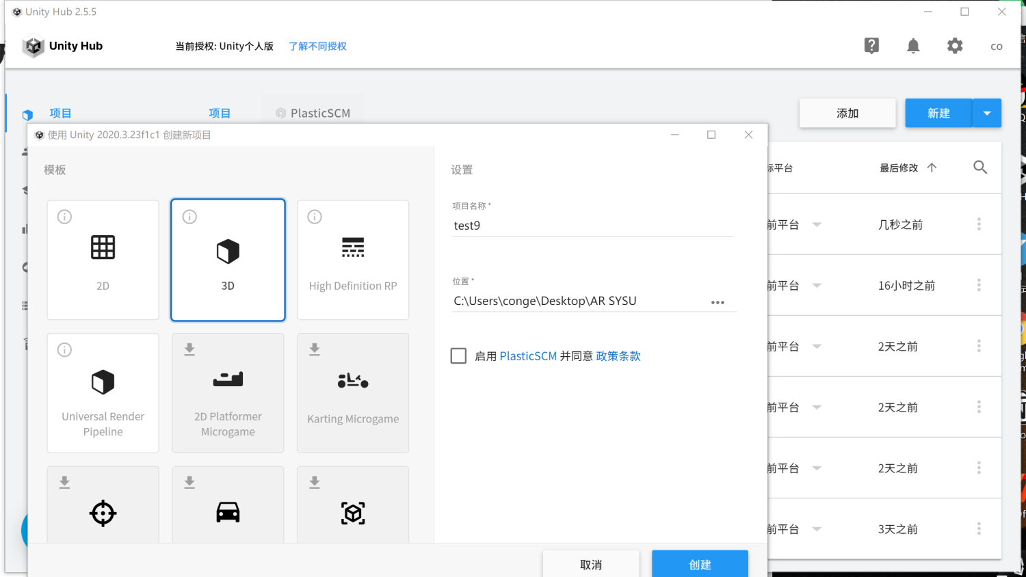This screenshot has height=577, width=1026.
Task: Download the 2D Platformer Microgame template
Action: [x=189, y=349]
